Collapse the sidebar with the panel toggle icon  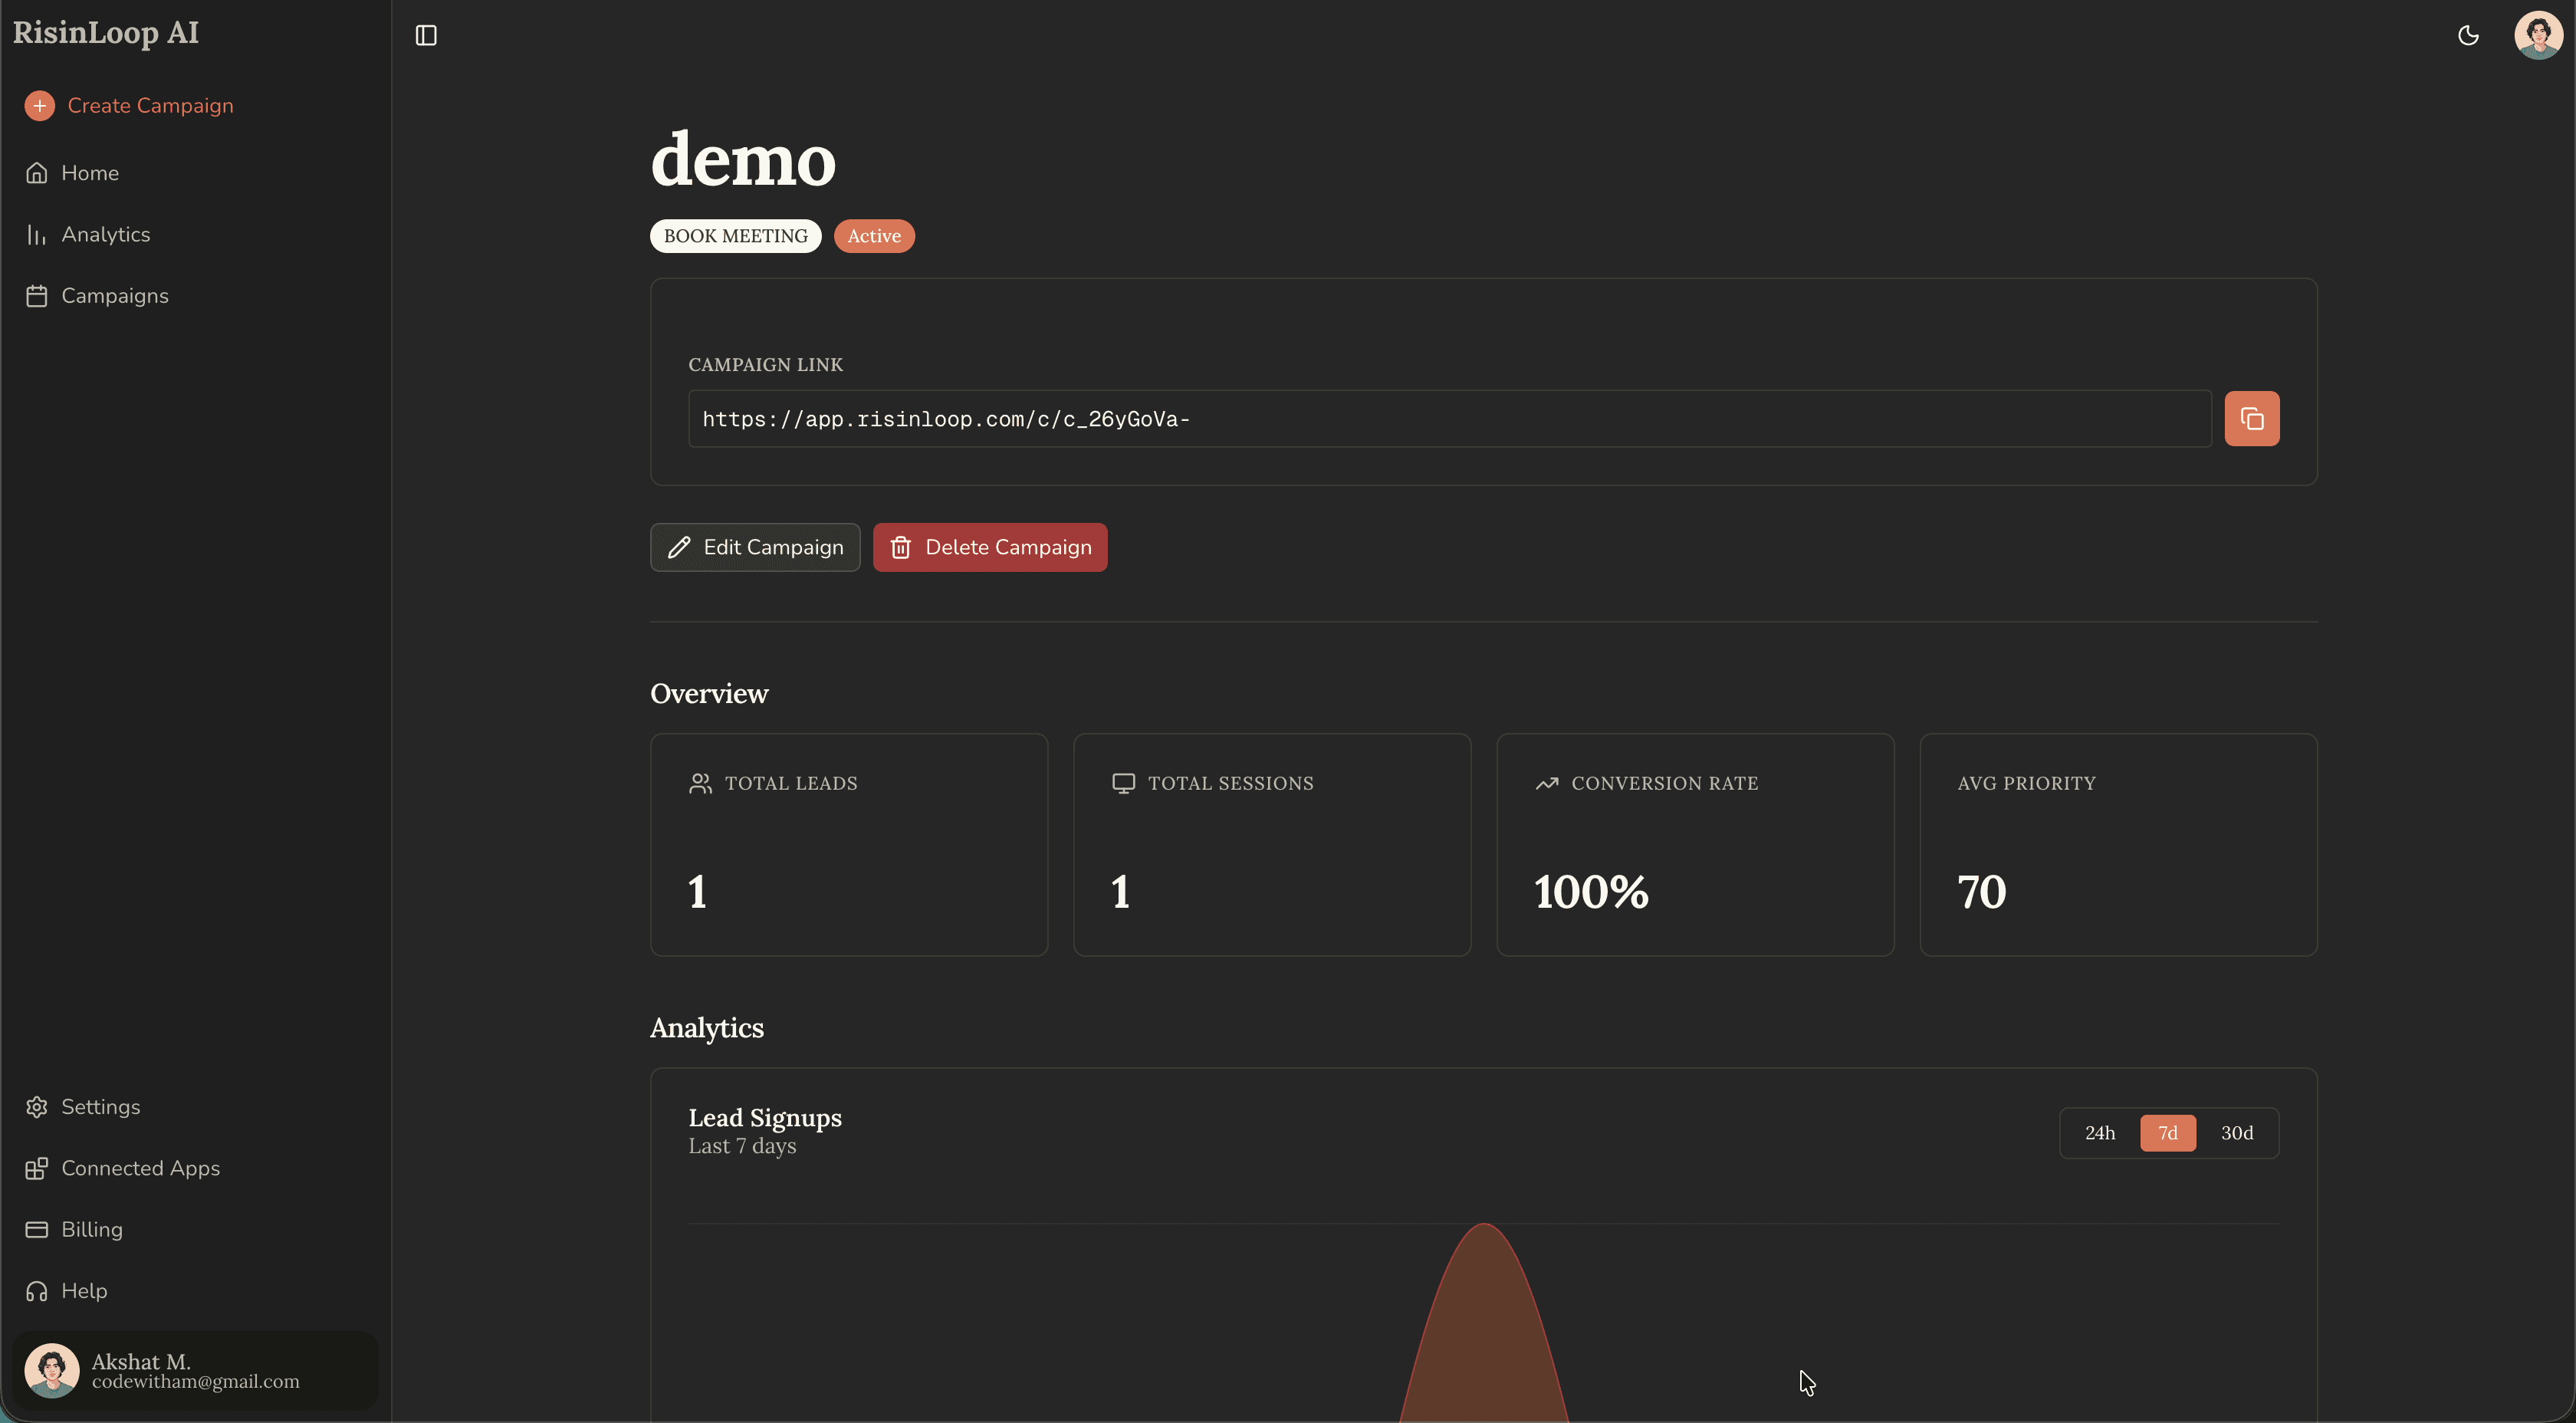[425, 35]
